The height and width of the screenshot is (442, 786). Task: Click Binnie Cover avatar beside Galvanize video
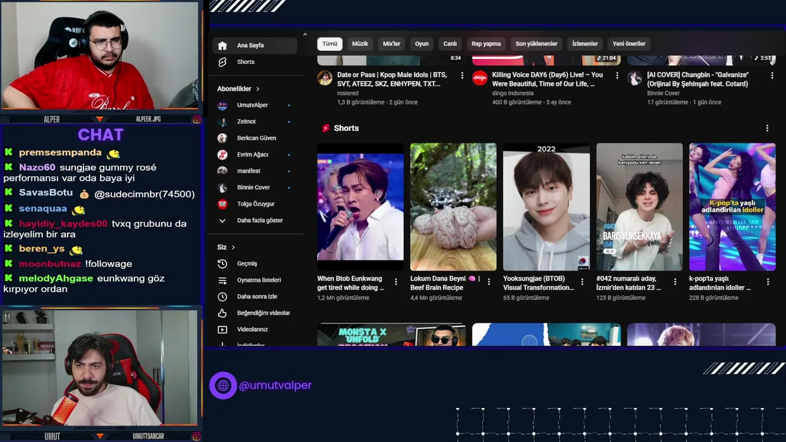click(x=634, y=78)
